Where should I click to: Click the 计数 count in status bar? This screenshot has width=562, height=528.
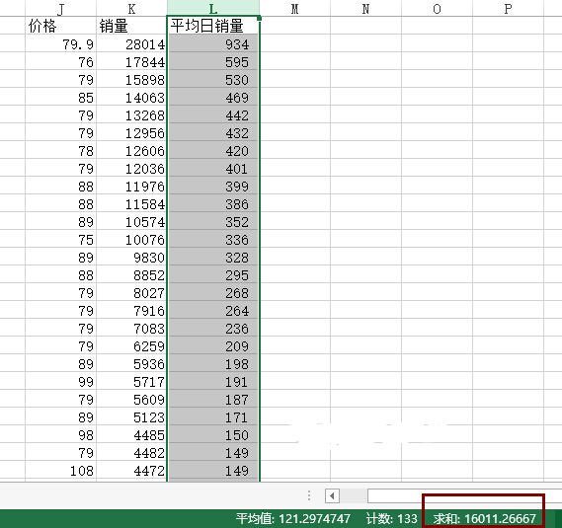coord(392,518)
